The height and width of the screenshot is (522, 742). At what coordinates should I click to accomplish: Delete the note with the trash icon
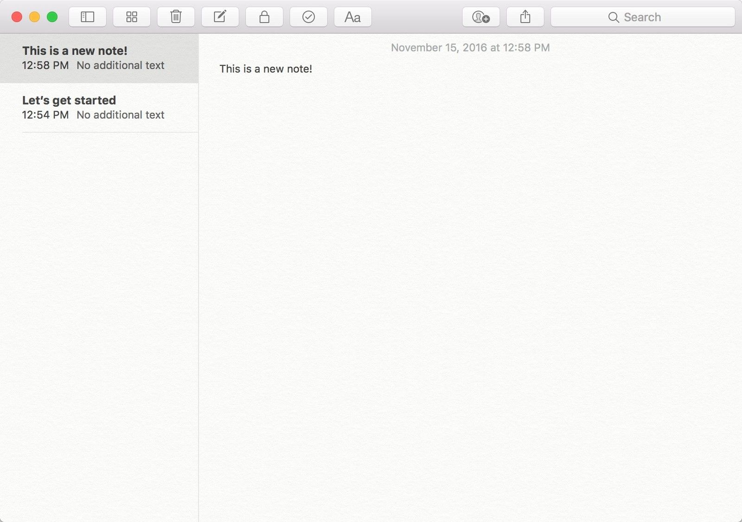[176, 17]
